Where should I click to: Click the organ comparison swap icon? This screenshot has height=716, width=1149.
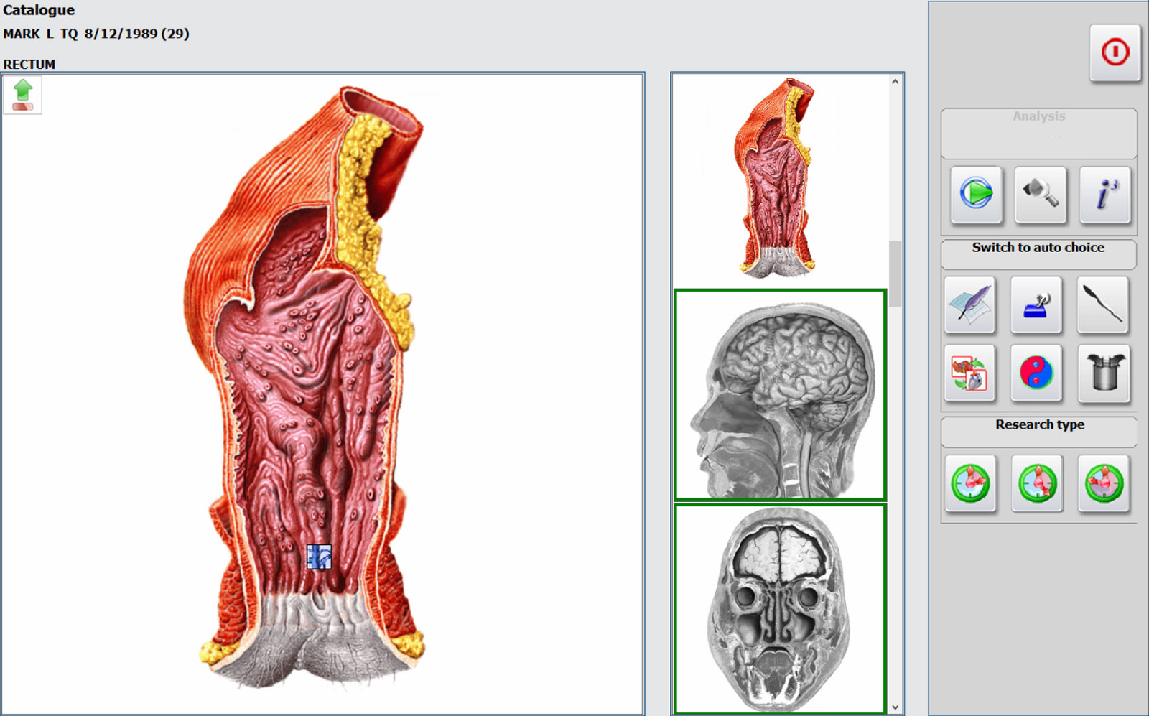[x=969, y=373]
